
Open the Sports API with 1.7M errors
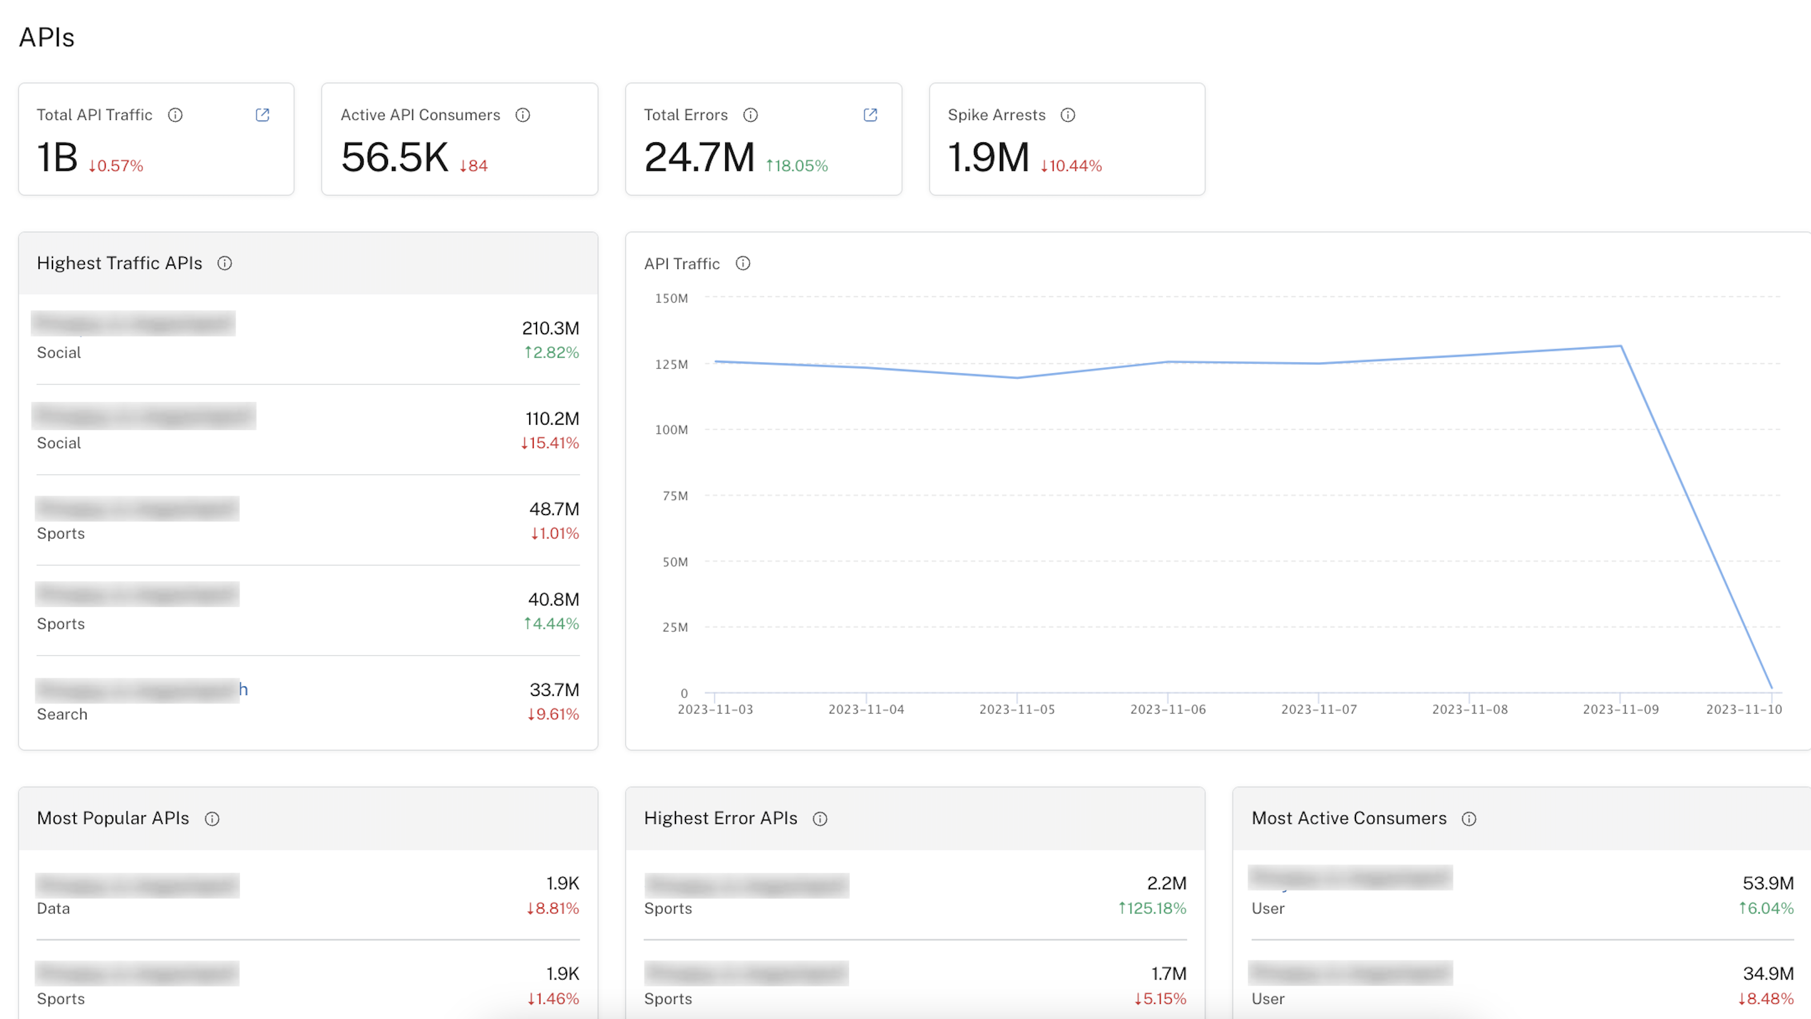(x=746, y=973)
